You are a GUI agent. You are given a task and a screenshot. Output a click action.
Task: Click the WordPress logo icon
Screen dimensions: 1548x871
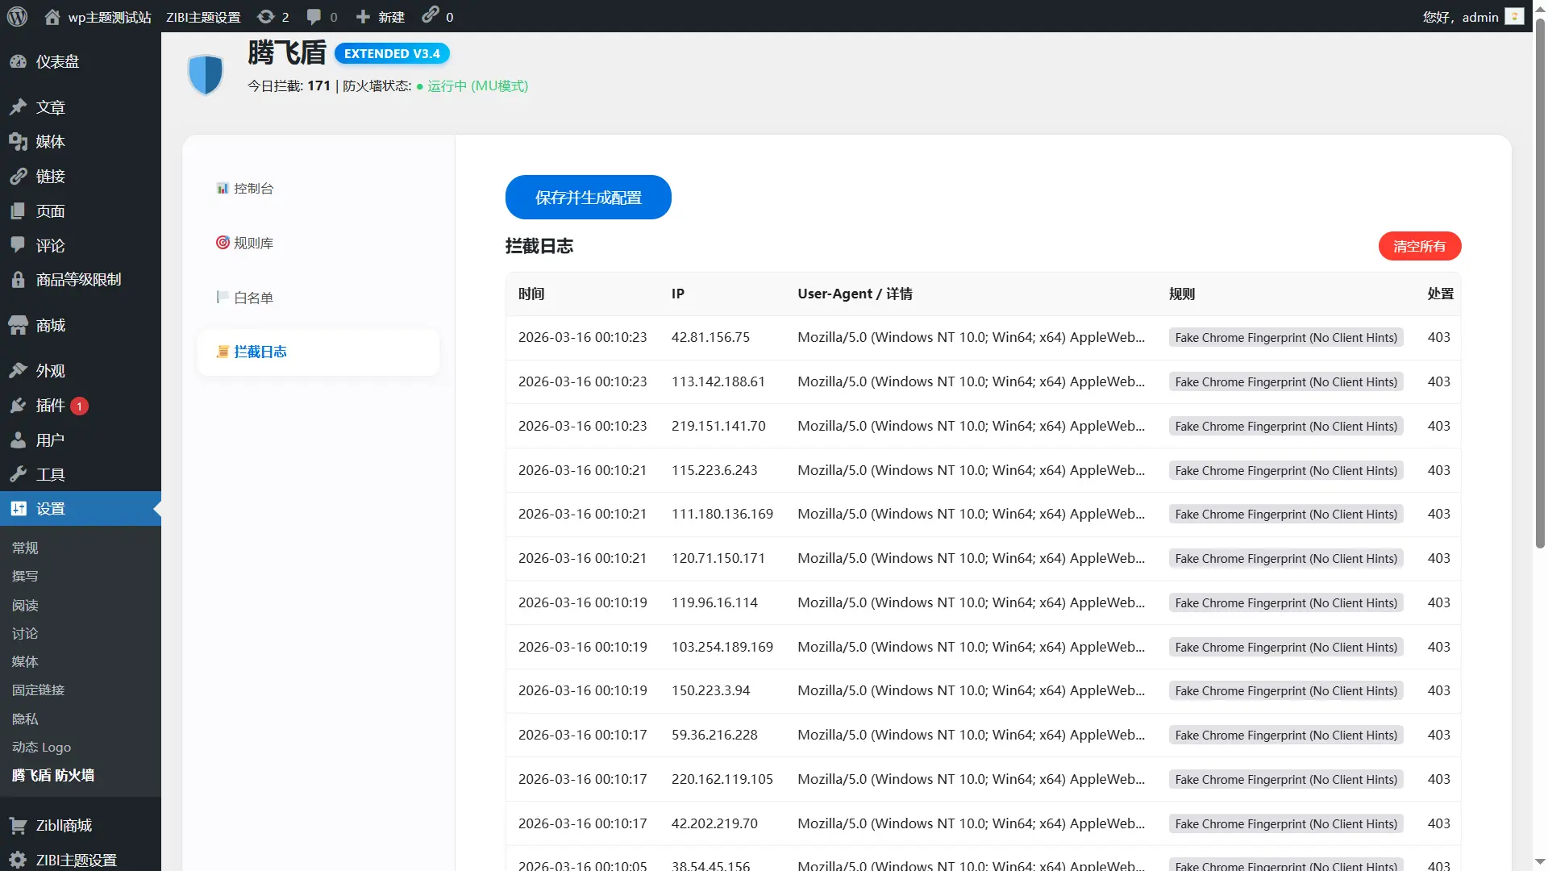[x=17, y=16]
